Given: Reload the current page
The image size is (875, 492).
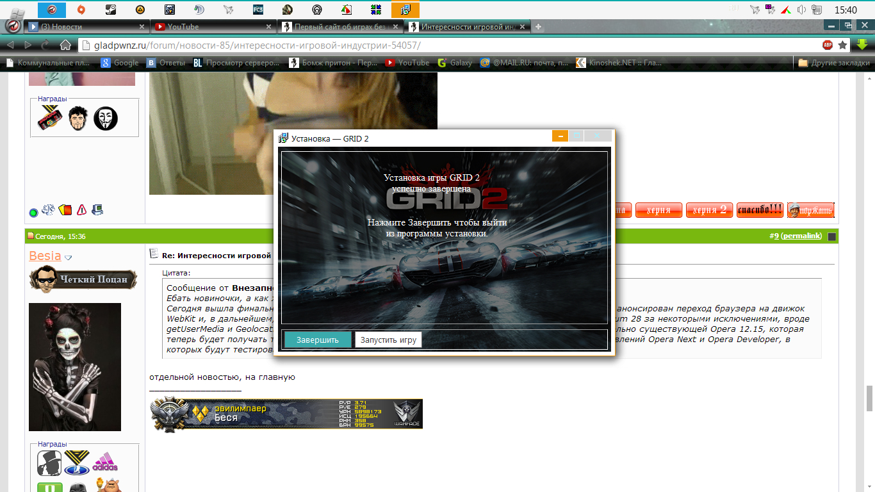Looking at the screenshot, I should click(45, 45).
